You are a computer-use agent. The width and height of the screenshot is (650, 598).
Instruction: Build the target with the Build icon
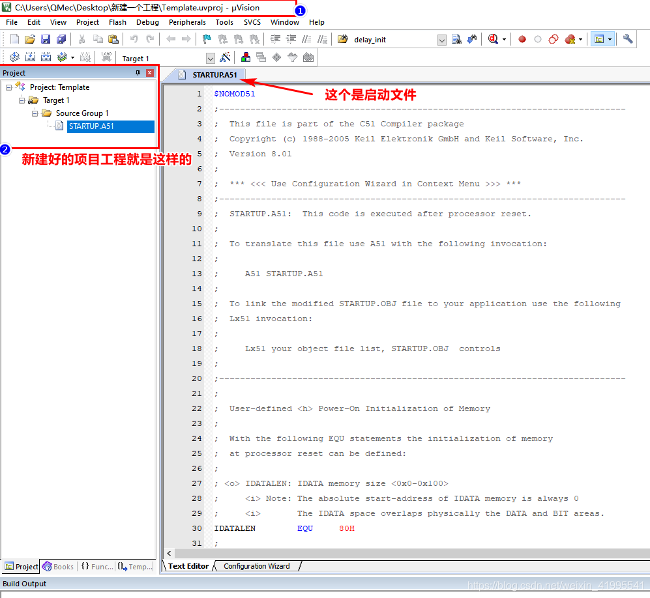[30, 57]
